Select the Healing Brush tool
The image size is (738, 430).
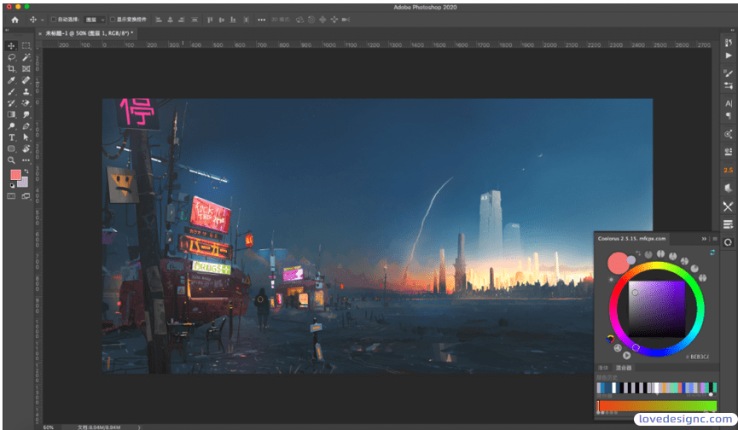pos(26,80)
